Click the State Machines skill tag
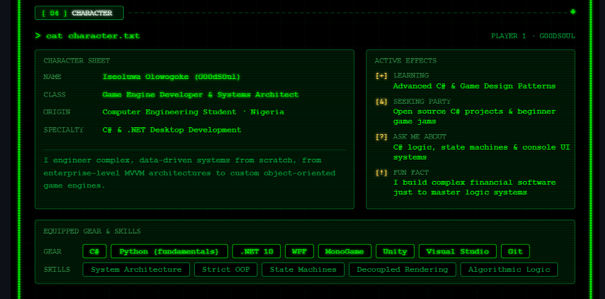This screenshot has width=605, height=299. tap(303, 270)
